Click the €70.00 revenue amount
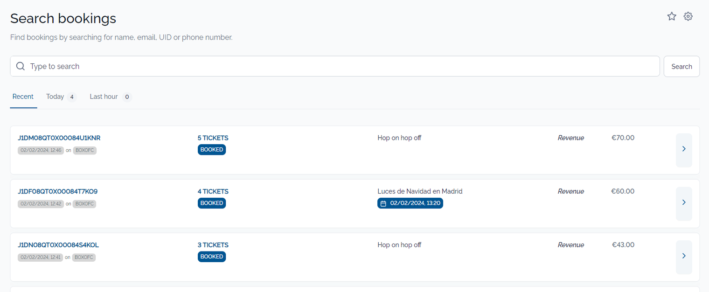This screenshot has width=709, height=292. click(623, 138)
